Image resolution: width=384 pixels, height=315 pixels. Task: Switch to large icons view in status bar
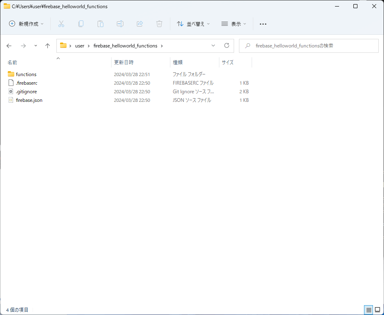pyautogui.click(x=377, y=310)
